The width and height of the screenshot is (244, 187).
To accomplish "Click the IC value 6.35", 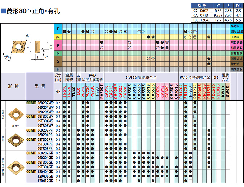I will pyautogui.click(x=218, y=11).
